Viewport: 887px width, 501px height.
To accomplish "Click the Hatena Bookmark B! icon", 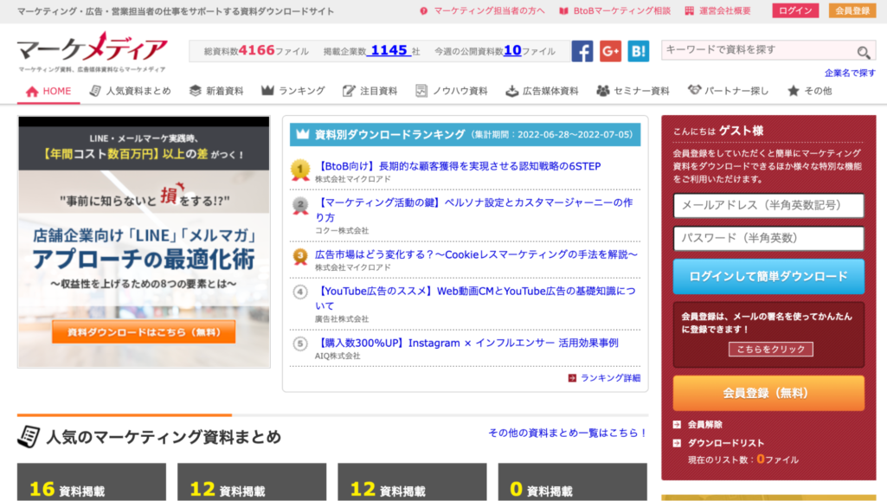I will click(638, 51).
